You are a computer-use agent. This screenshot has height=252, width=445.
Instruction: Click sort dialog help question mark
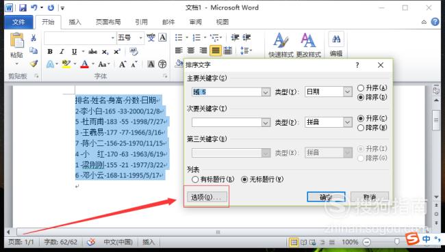pos(357,65)
